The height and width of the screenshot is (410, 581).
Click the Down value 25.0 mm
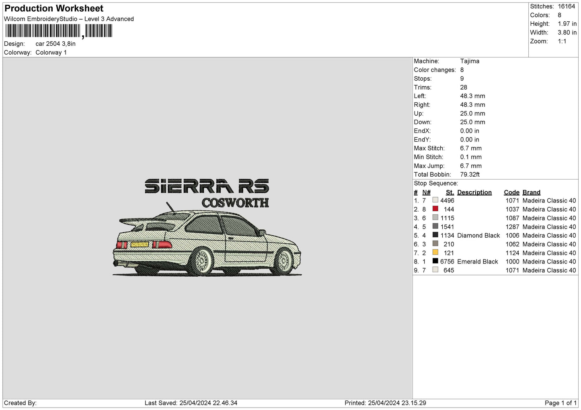(472, 122)
